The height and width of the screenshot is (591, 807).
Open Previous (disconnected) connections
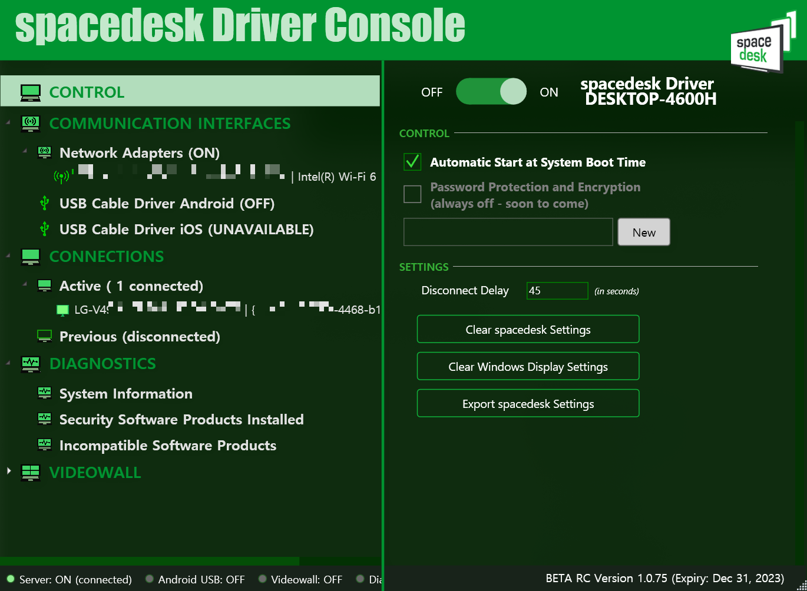[140, 337]
